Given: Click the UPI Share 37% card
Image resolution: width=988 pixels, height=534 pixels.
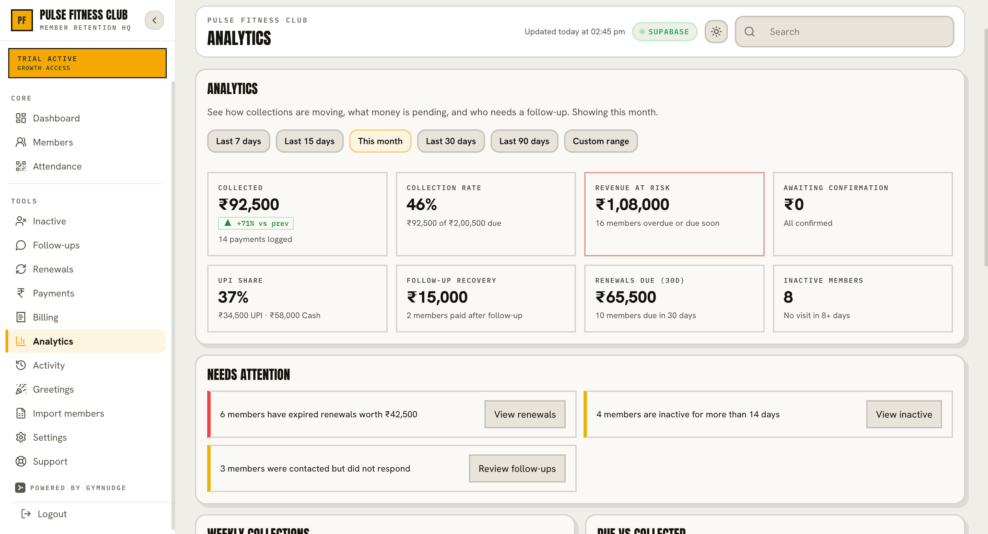Looking at the screenshot, I should tap(297, 299).
